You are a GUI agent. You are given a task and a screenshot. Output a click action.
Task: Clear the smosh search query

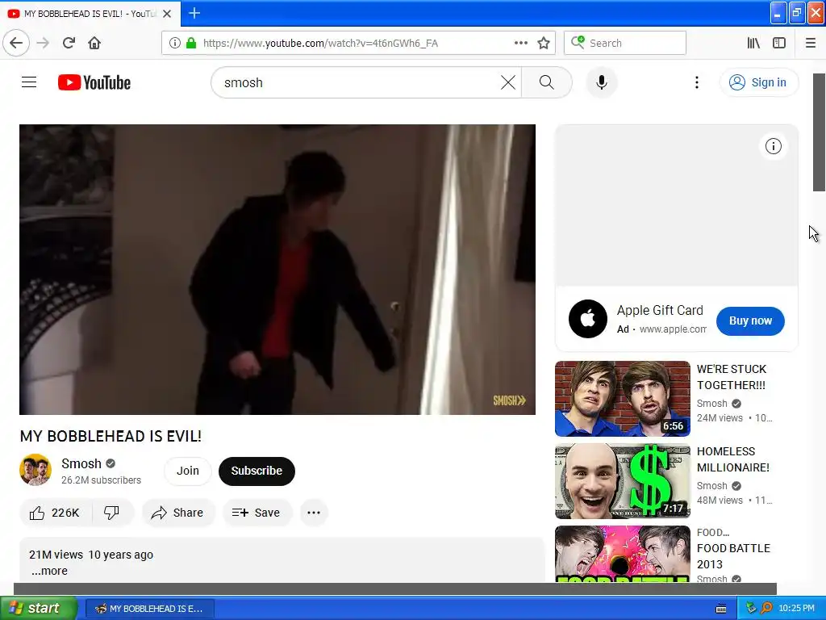coord(508,82)
